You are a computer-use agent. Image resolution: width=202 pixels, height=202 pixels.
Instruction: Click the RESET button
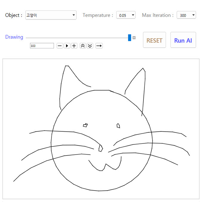click(x=154, y=40)
